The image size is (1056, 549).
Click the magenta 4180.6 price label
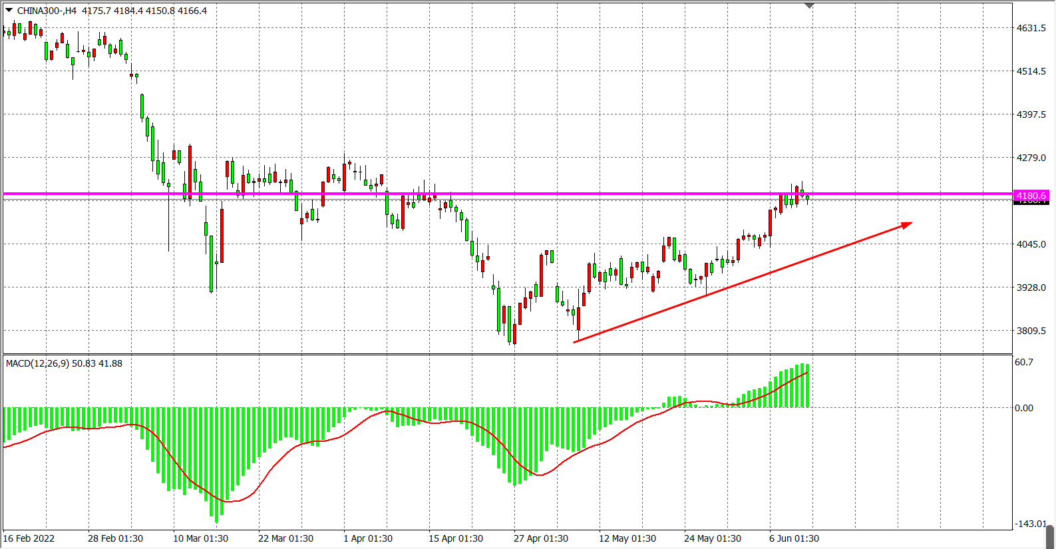pos(1031,196)
